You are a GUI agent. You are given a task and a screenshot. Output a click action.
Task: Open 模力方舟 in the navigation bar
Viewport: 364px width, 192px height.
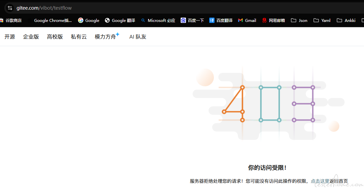point(105,37)
